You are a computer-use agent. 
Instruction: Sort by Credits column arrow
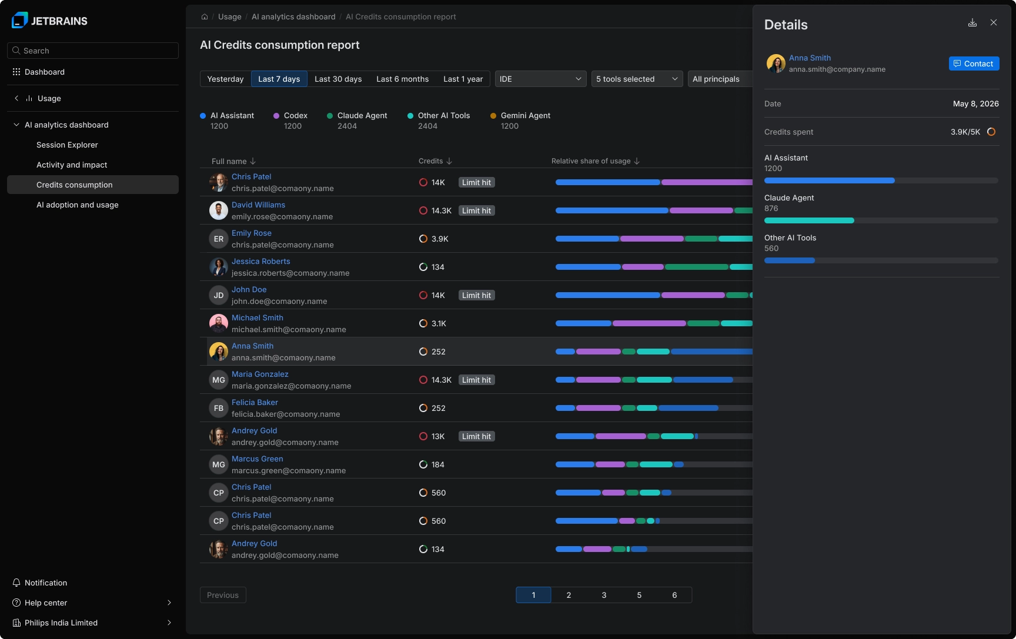449,161
